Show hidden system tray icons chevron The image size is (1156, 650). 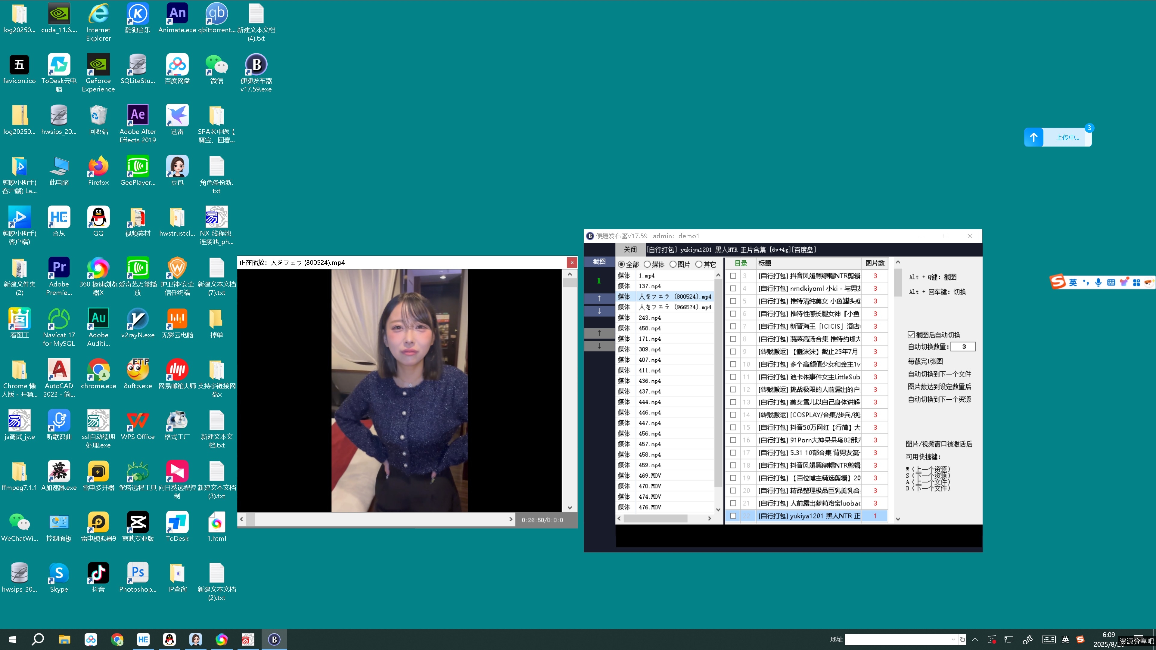[975, 639]
